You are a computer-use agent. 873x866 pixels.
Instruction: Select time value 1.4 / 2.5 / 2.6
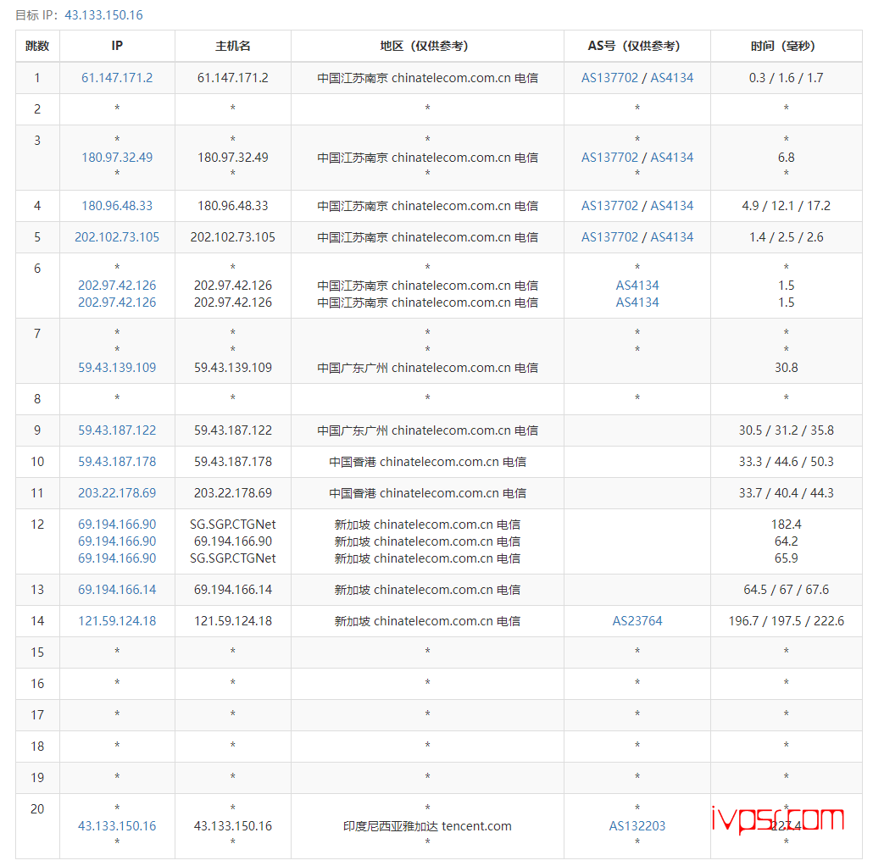pos(787,237)
